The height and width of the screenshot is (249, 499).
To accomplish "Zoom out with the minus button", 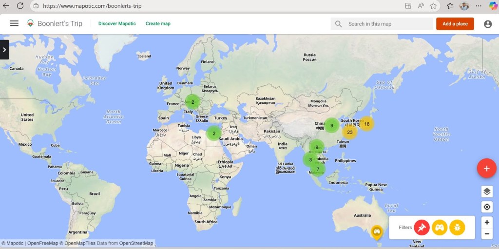I will coord(486,234).
